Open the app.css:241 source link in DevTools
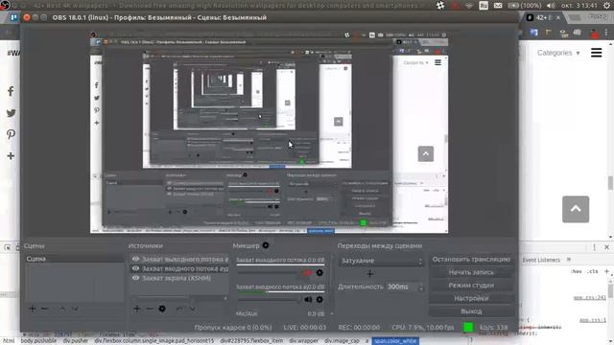This screenshot has height=345, width=614. click(x=590, y=298)
